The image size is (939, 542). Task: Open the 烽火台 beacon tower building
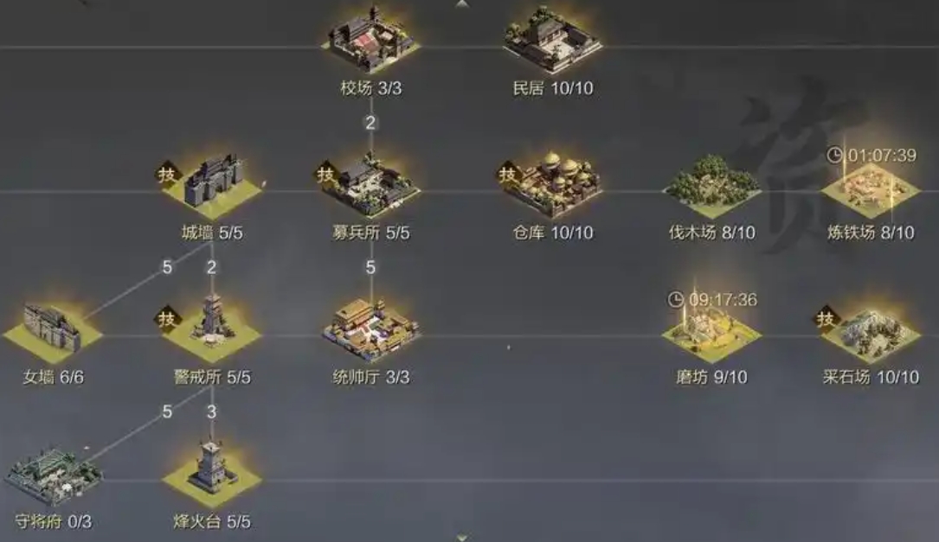pos(212,474)
